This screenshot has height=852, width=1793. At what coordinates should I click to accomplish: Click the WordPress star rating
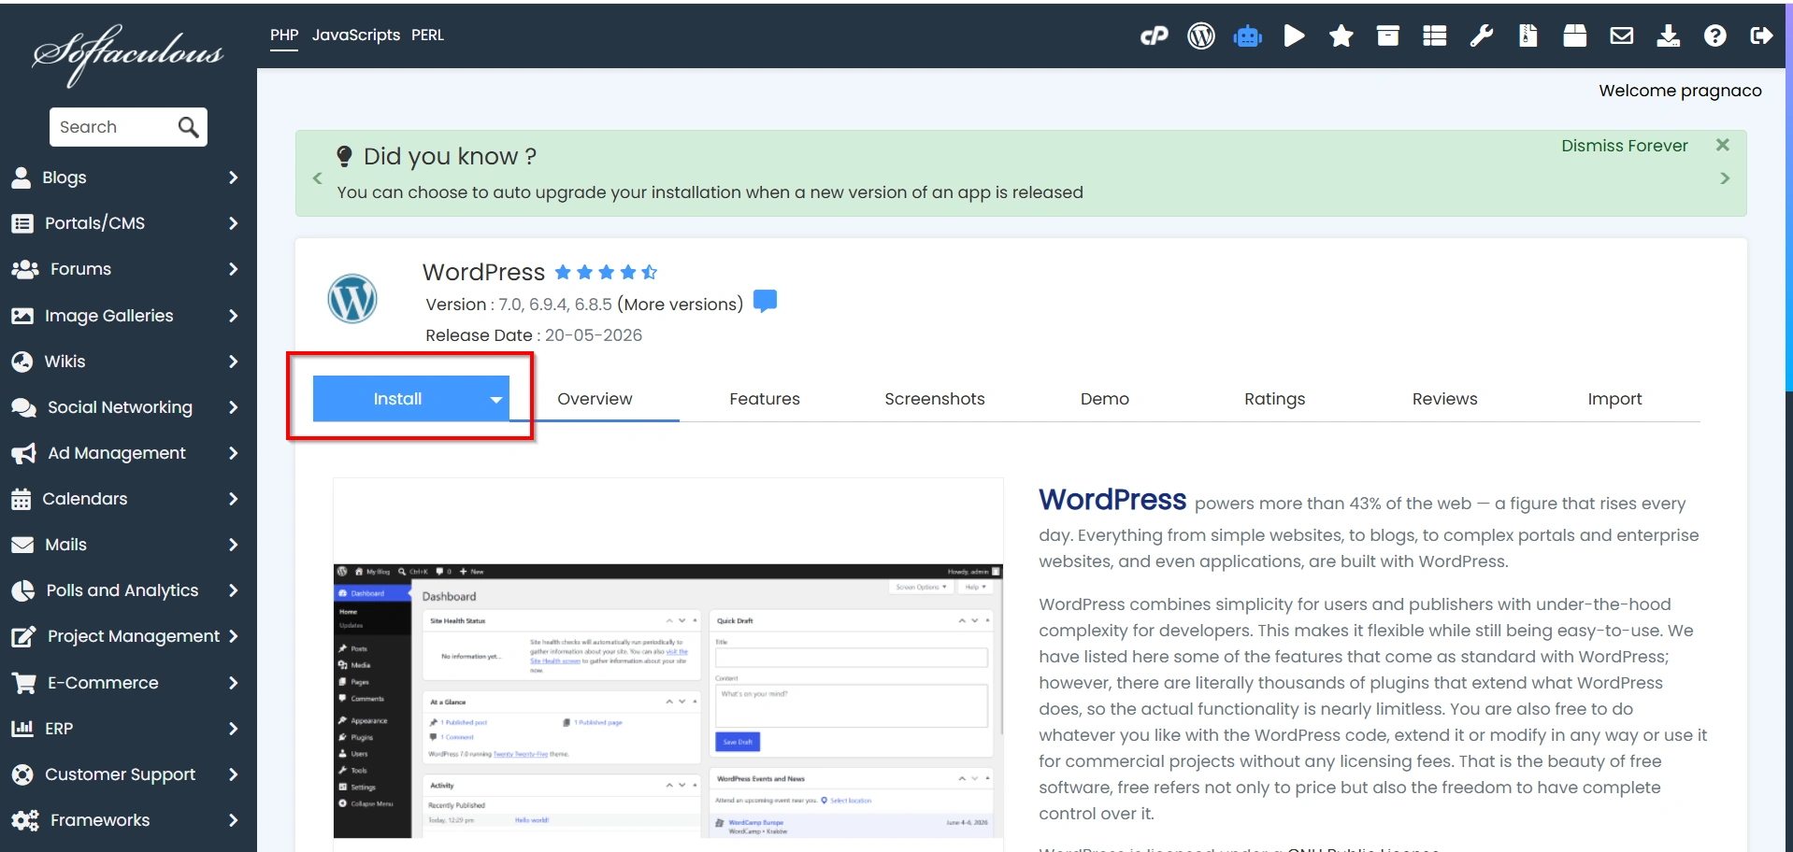click(x=606, y=272)
